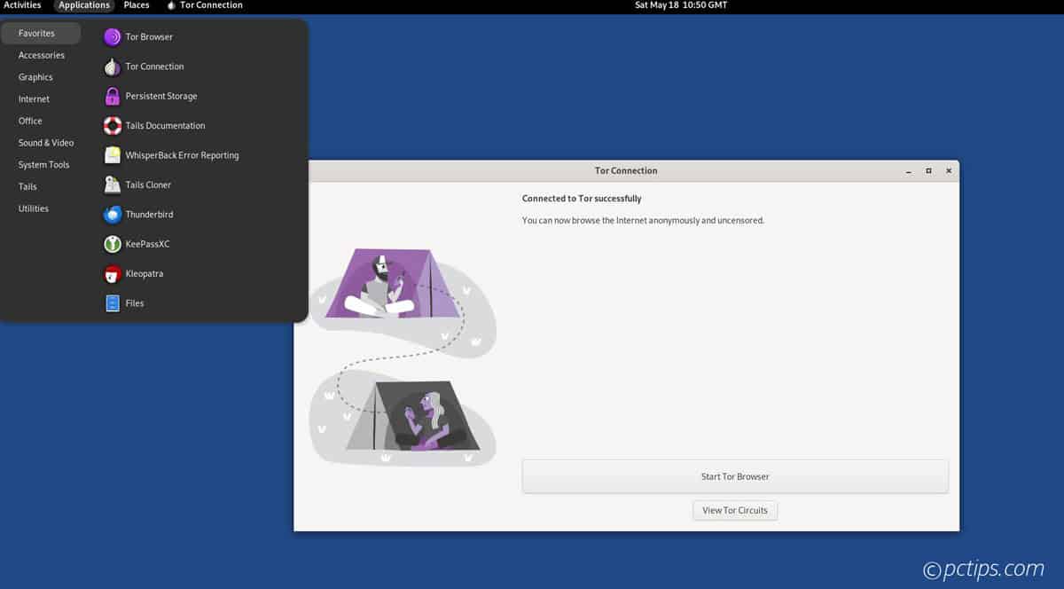1064x589 pixels.
Task: Open the Files manager icon
Action: point(113,303)
